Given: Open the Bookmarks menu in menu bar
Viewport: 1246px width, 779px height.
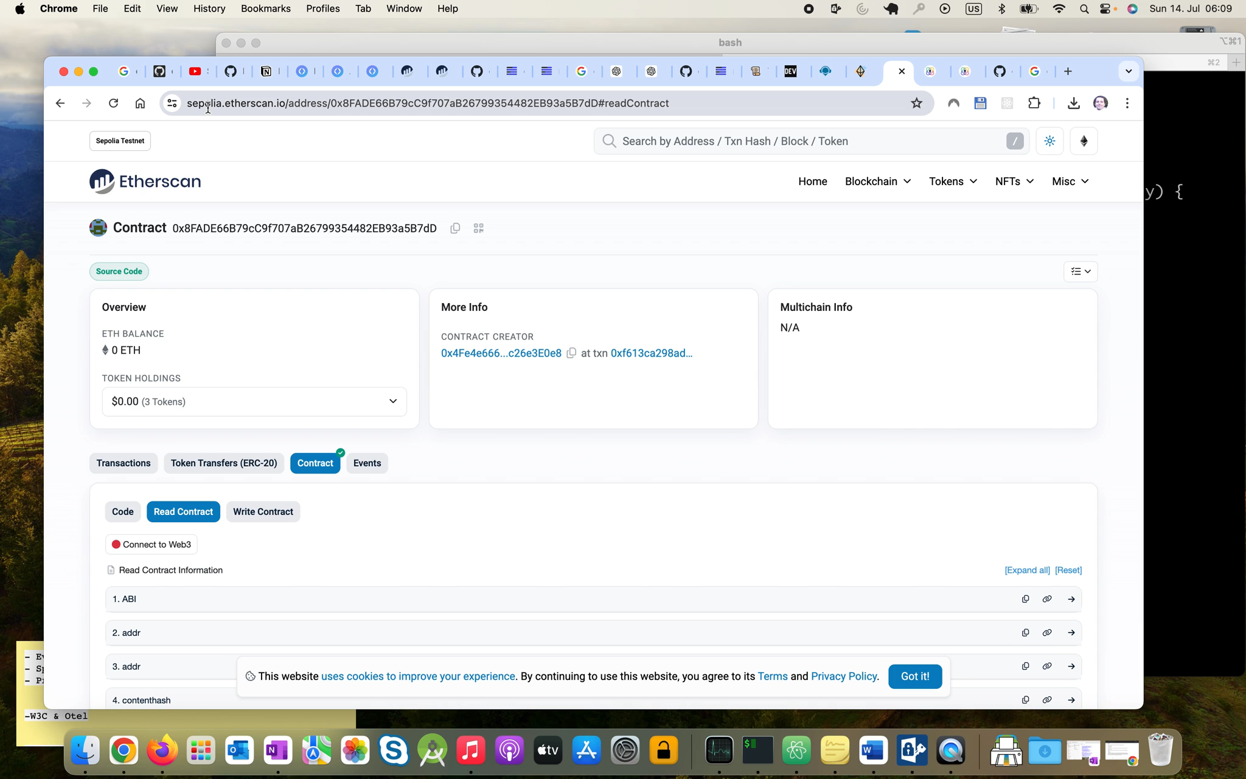Looking at the screenshot, I should point(266,9).
